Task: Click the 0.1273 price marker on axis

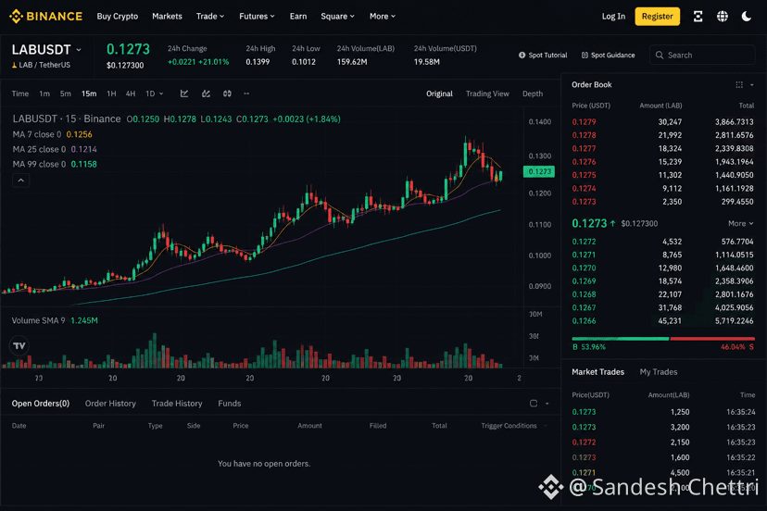Action: tap(538, 171)
